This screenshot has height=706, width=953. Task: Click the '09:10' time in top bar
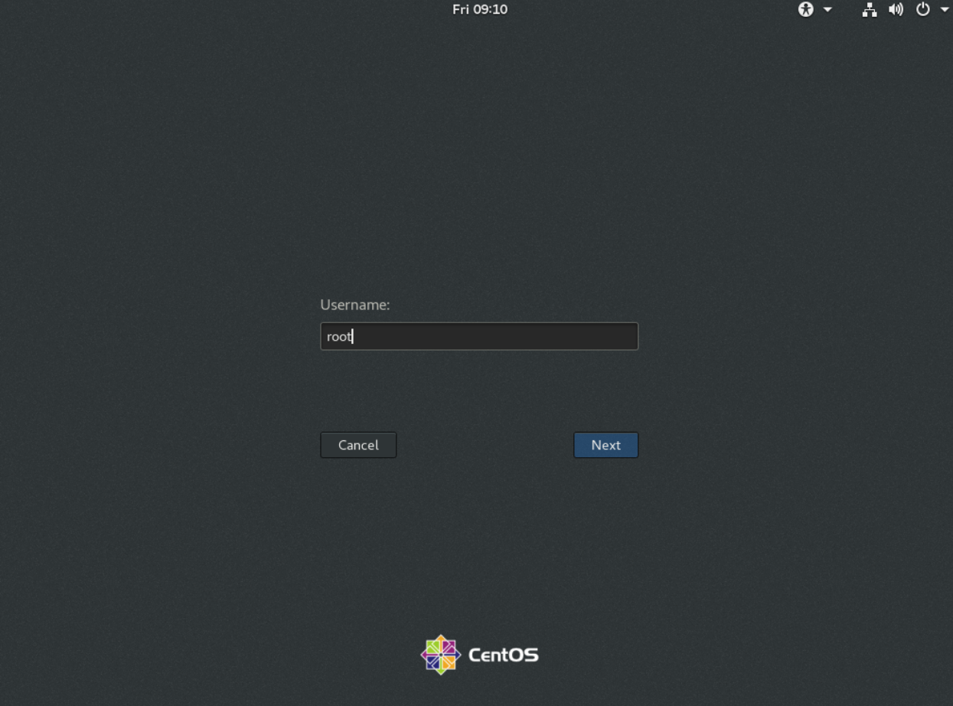(x=491, y=9)
